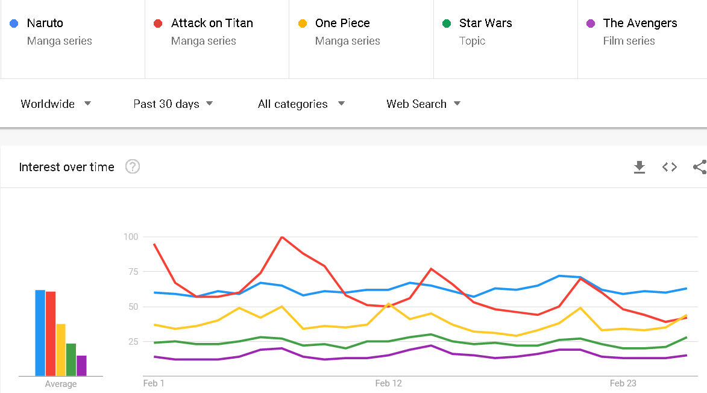
Task: Click the embed code icon
Action: (x=670, y=167)
